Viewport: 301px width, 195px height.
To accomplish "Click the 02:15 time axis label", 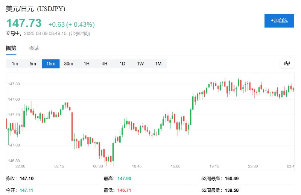I will tap(59, 166).
